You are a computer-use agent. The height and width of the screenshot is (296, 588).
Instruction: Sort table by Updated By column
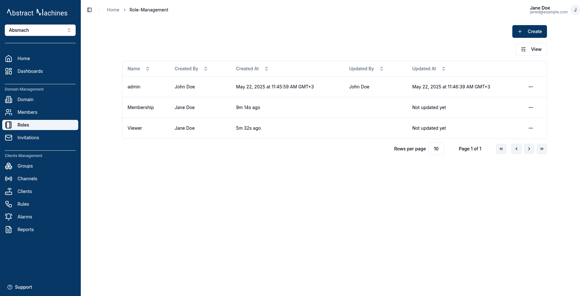366,69
